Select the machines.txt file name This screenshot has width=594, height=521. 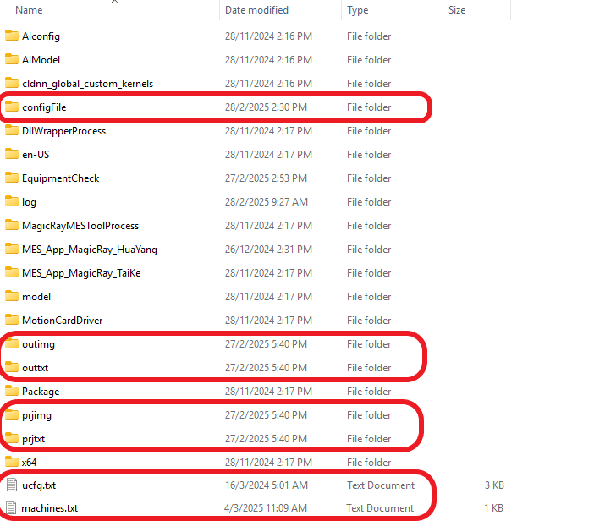50,508
